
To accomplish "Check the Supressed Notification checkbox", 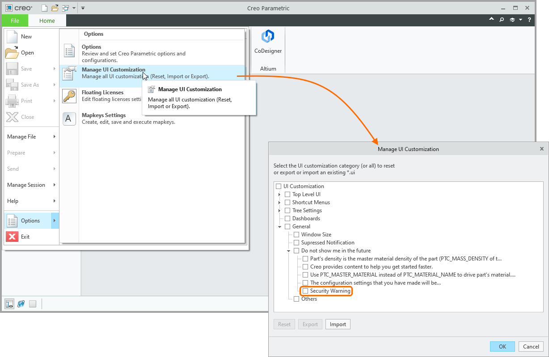I will (296, 243).
